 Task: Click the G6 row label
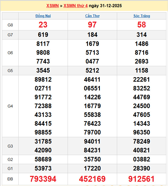[x=10, y=53]
